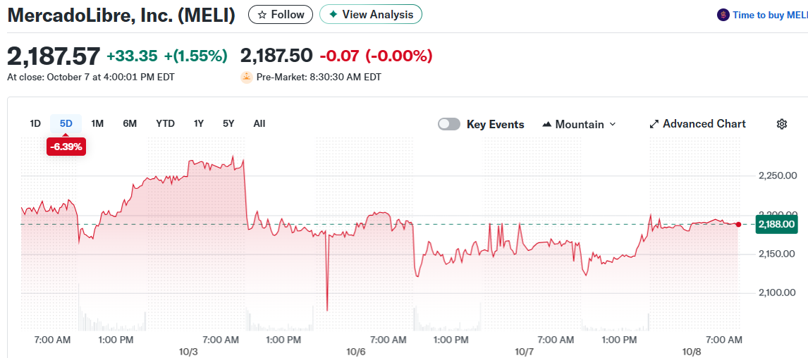Click the star icon in Follow

click(x=262, y=15)
